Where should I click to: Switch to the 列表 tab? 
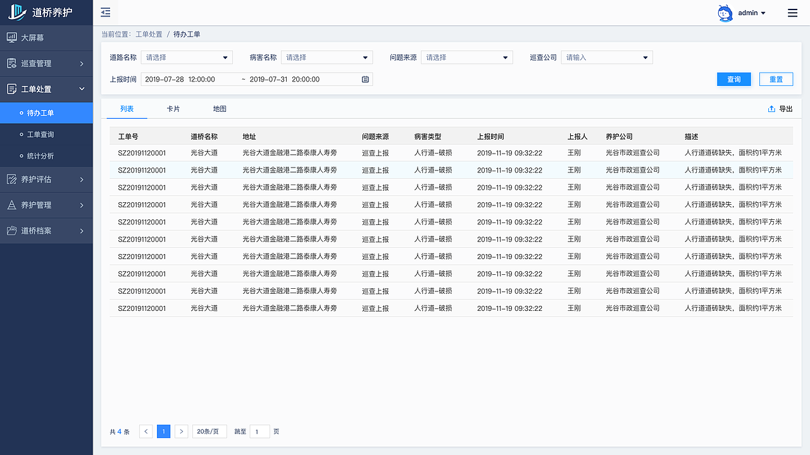[127, 109]
